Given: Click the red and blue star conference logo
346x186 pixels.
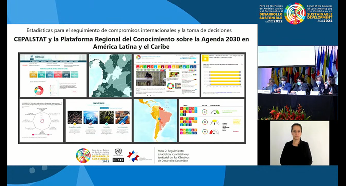Looking at the screenshot, I should 133,156.
